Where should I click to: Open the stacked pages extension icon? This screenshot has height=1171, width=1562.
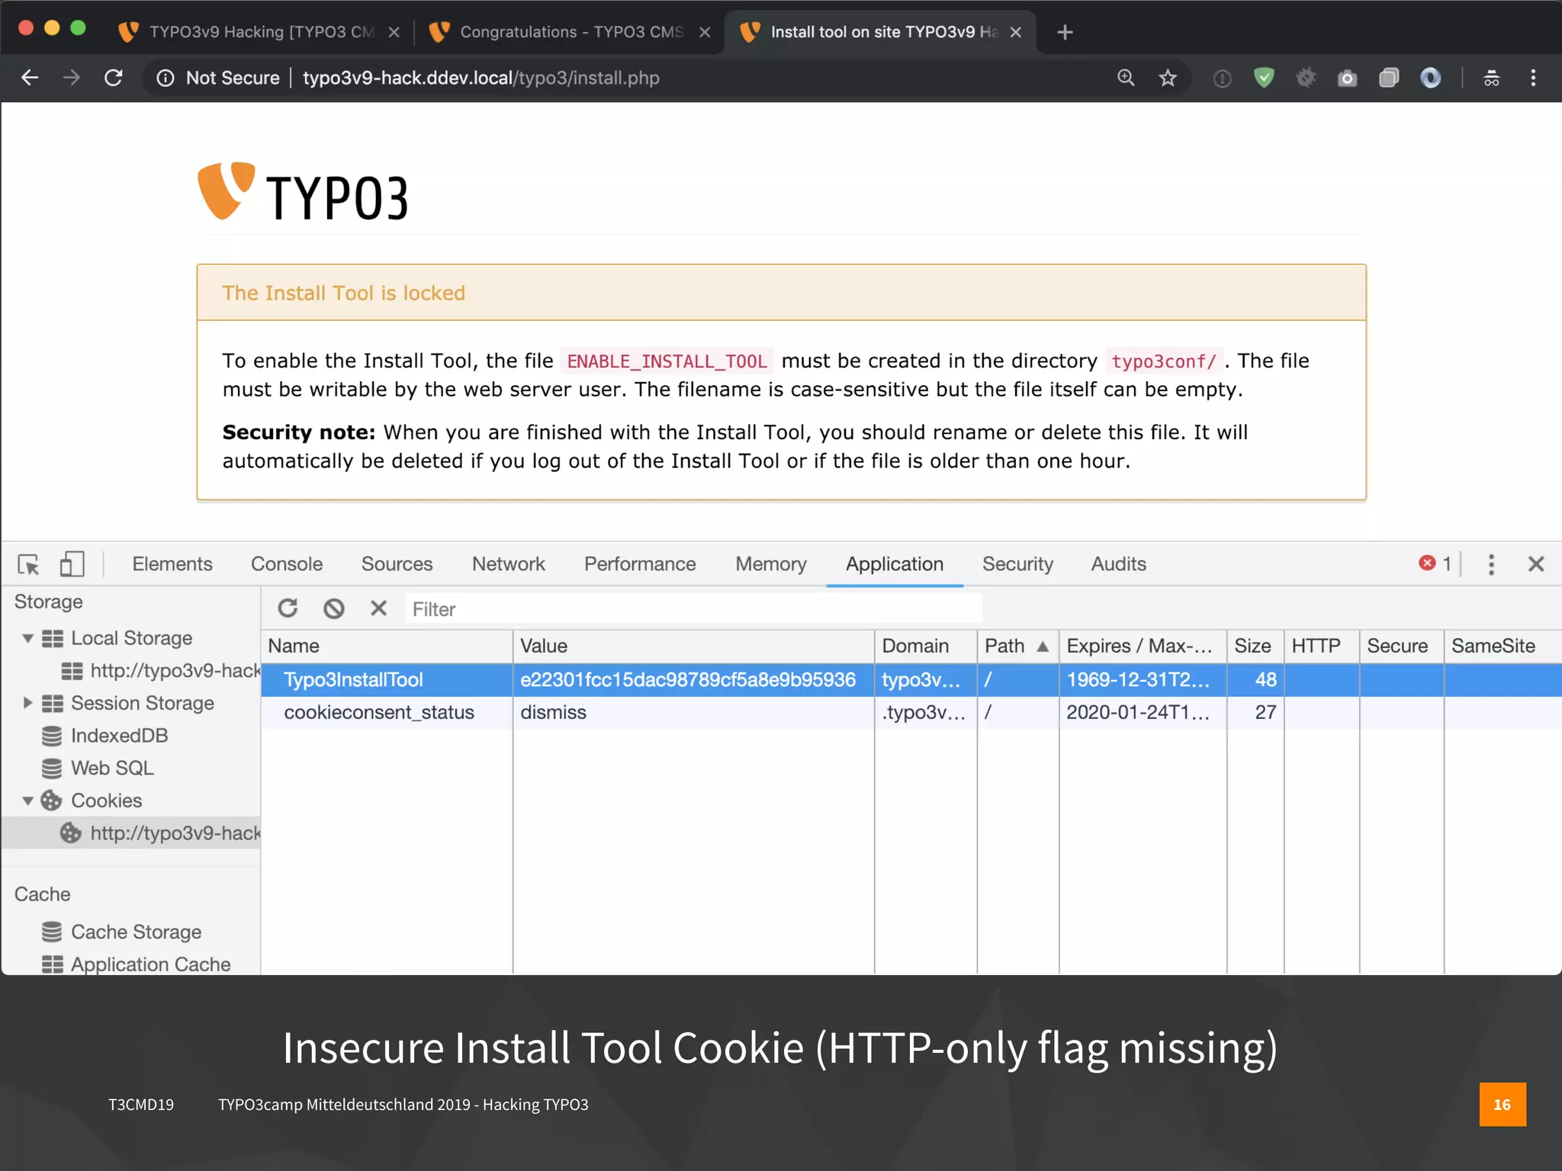click(x=1389, y=78)
